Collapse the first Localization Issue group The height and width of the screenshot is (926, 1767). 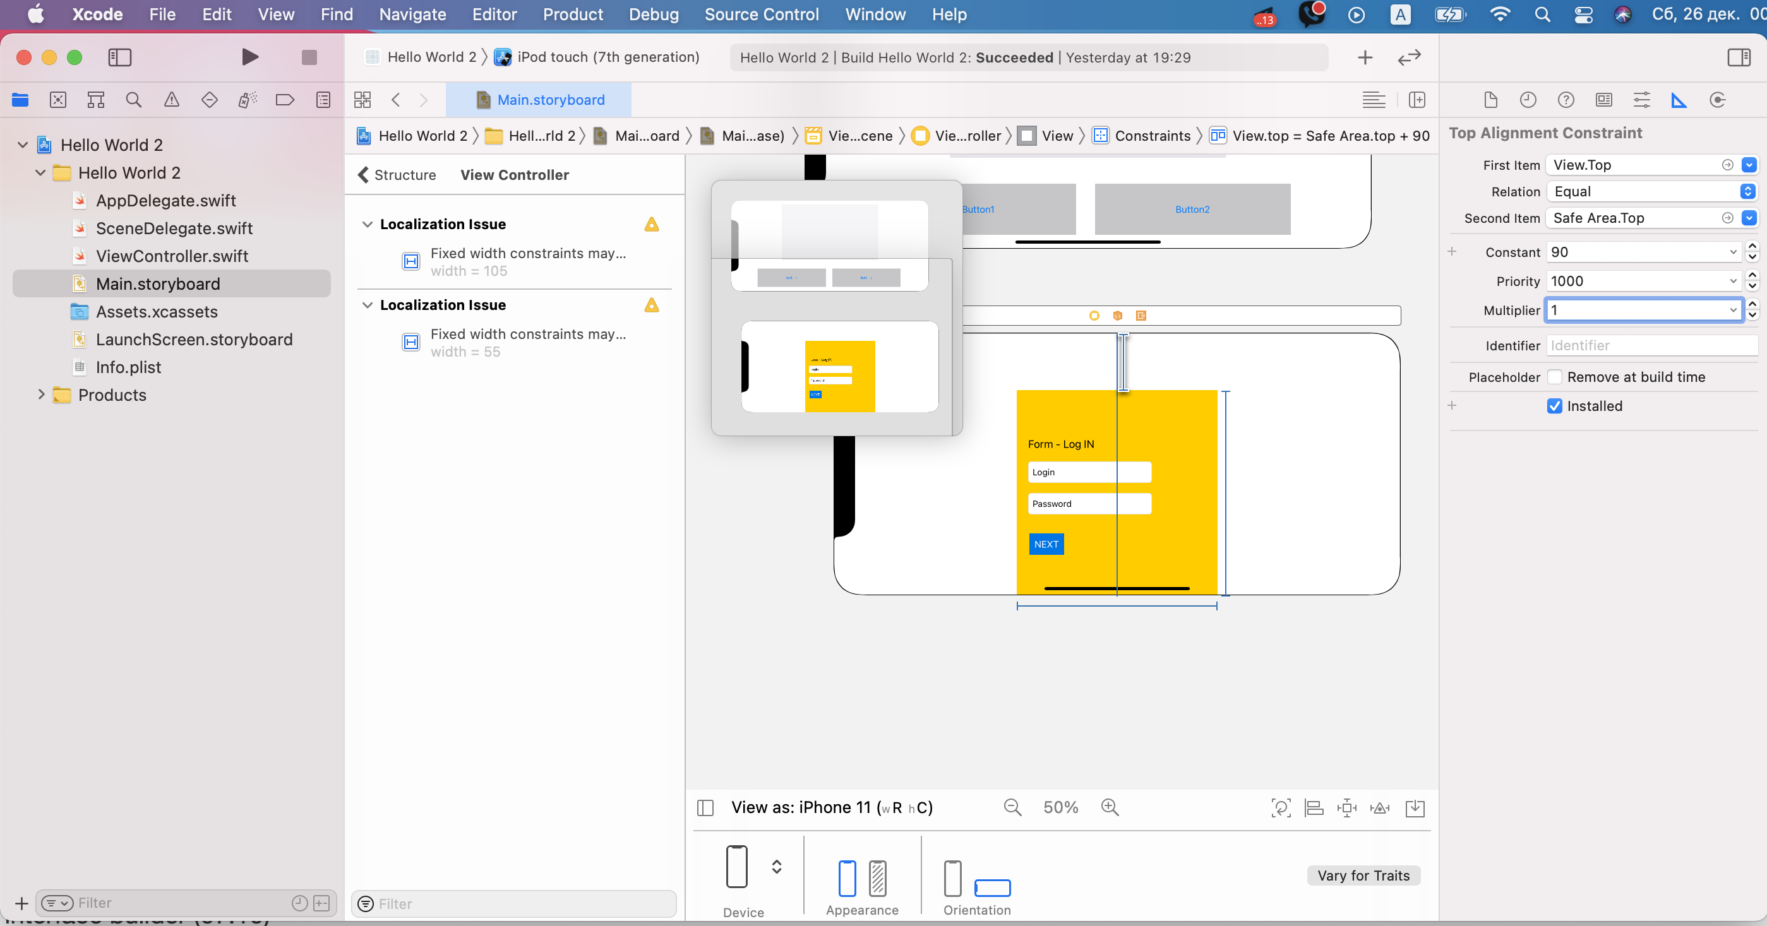368,224
